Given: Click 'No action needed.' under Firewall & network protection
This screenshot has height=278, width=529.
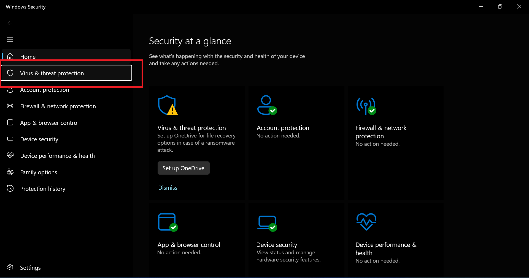Looking at the screenshot, I should 377,144.
